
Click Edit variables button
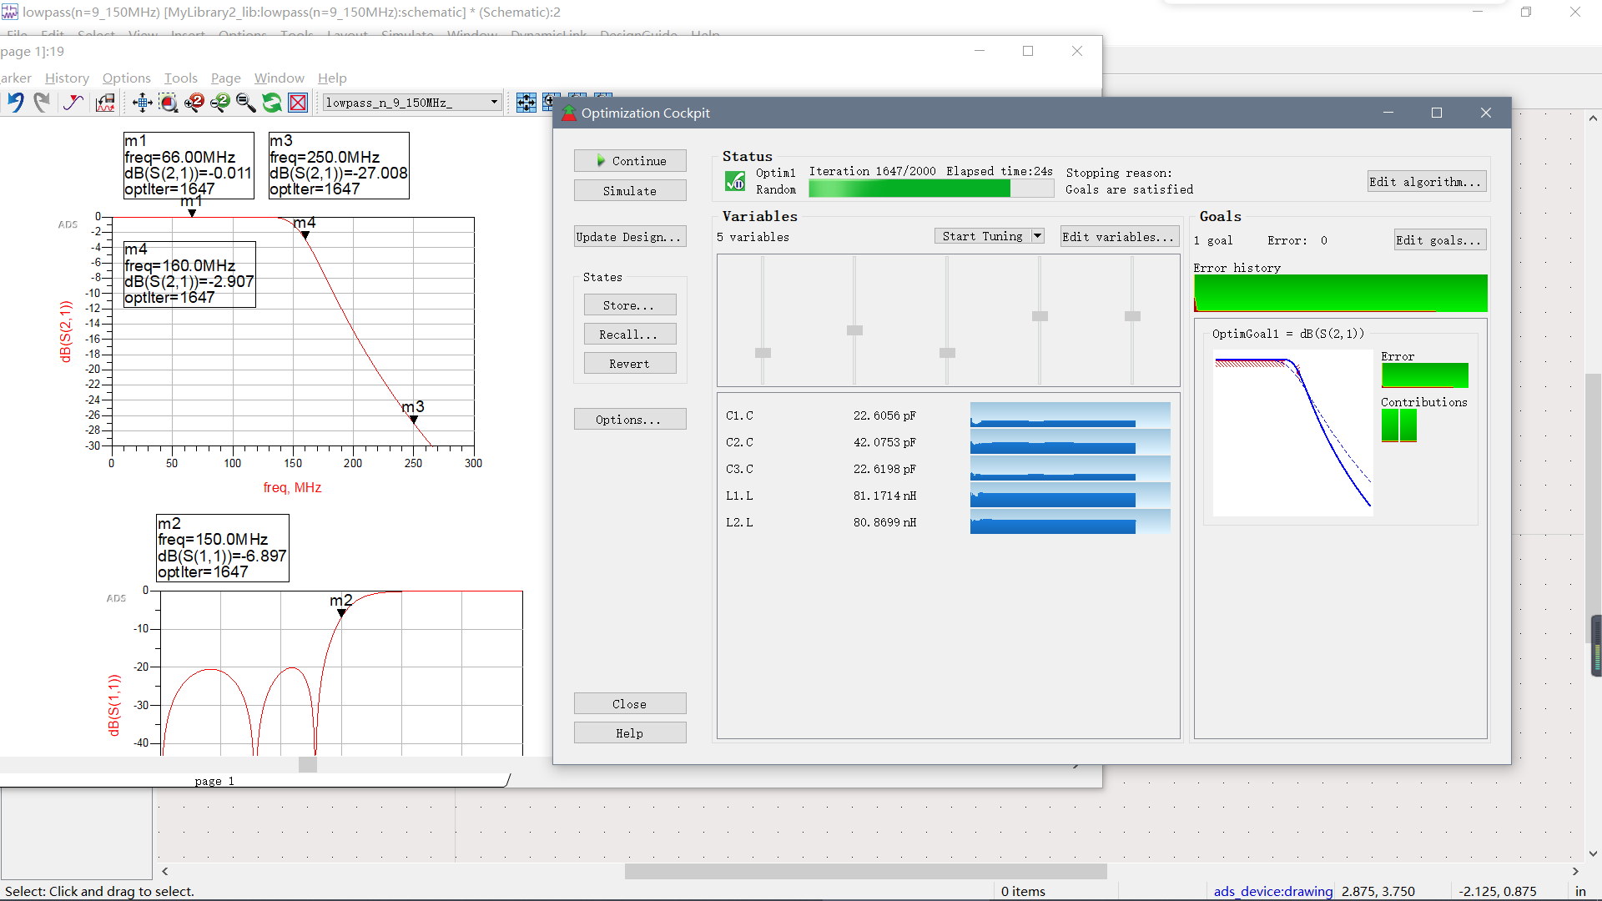coord(1119,236)
